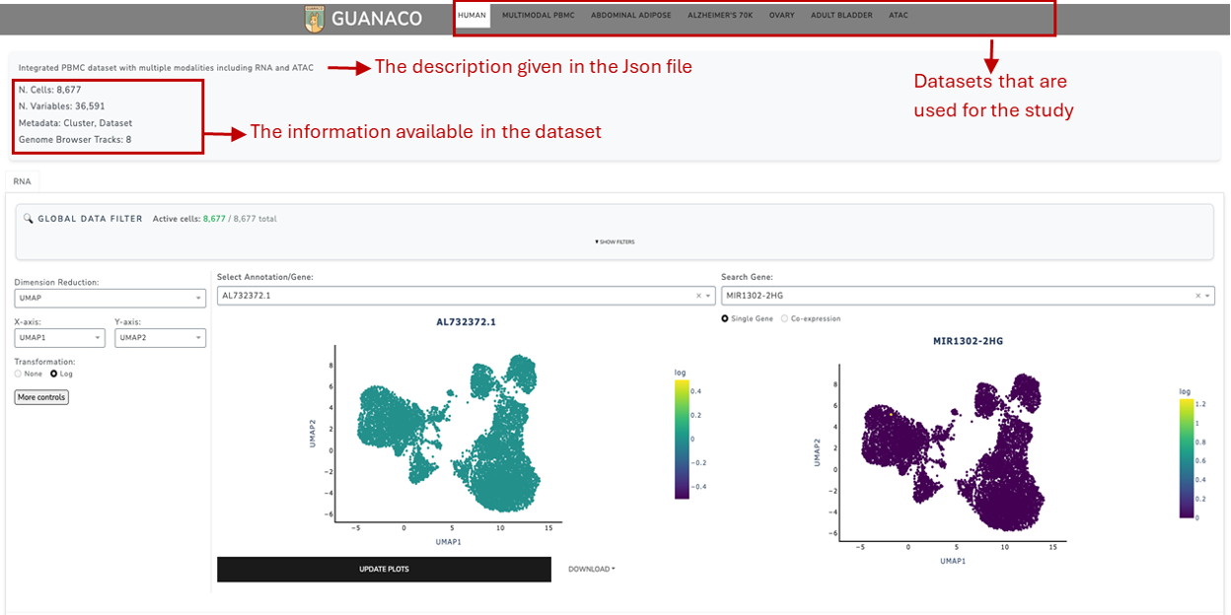
Task: Open the Dimension Reduction dropdown
Action: [x=109, y=300]
